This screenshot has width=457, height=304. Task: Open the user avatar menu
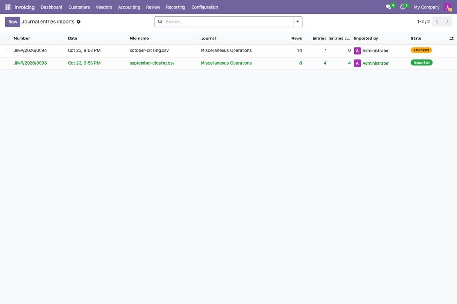point(447,7)
